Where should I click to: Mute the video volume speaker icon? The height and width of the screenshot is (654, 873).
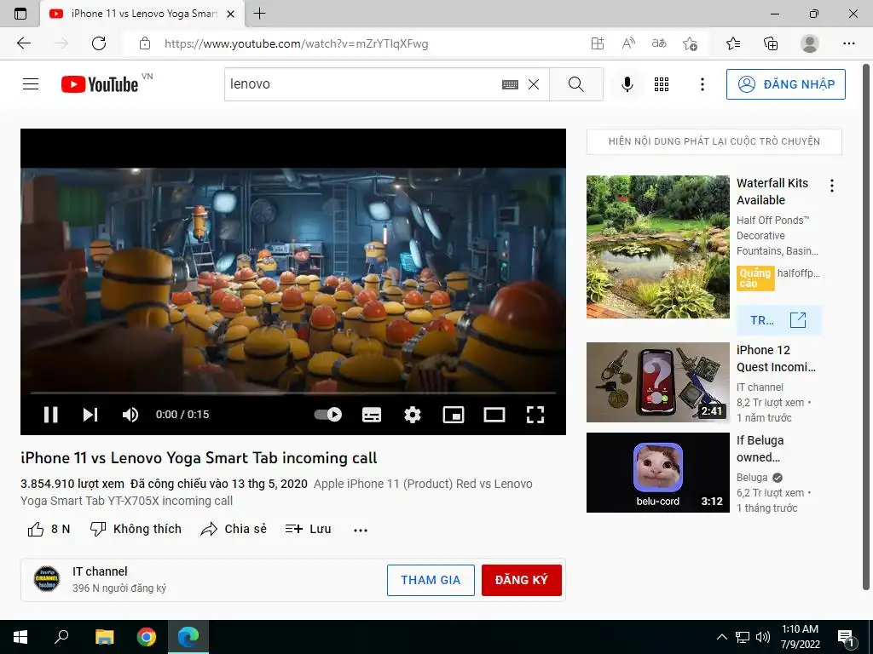pyautogui.click(x=130, y=415)
